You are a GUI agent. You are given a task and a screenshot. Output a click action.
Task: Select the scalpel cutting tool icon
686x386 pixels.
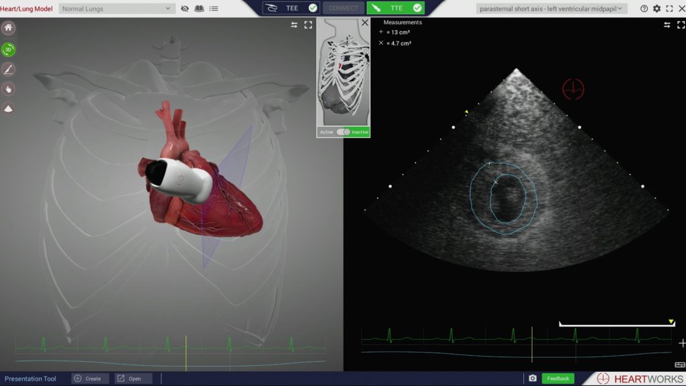9,69
